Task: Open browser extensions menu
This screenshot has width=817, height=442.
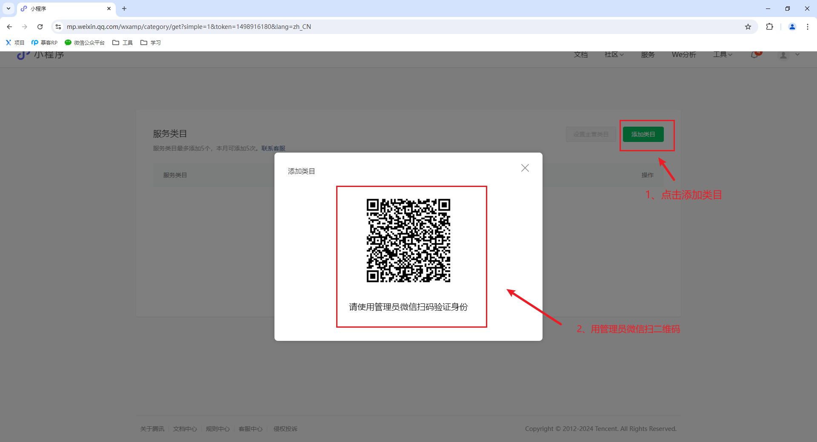Action: pos(769,27)
